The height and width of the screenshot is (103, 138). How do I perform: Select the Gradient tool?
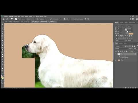[2, 52]
